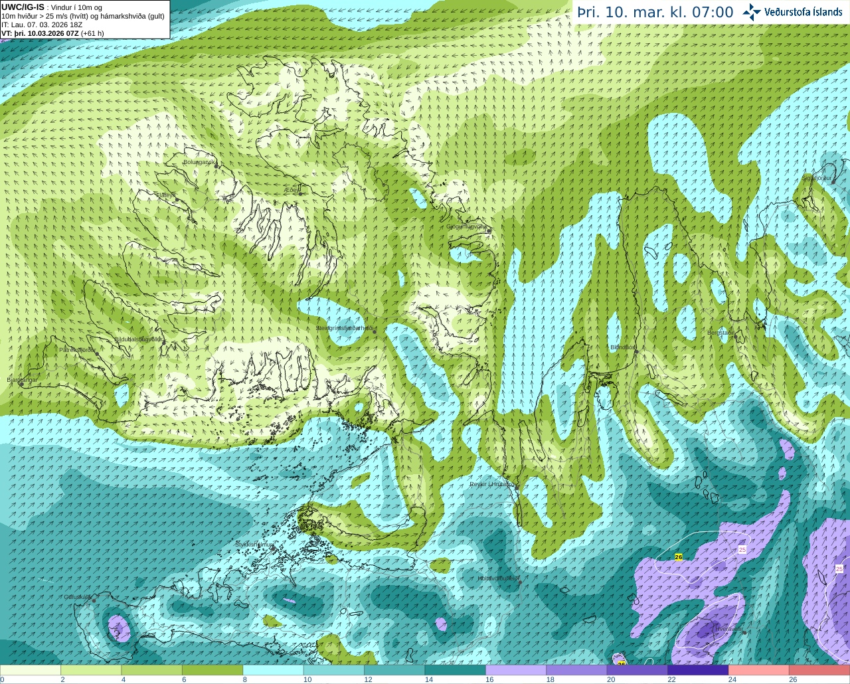Click the 2–4 m/s light green legend swatch
Viewport: 850px width, 684px height.
pos(91,670)
